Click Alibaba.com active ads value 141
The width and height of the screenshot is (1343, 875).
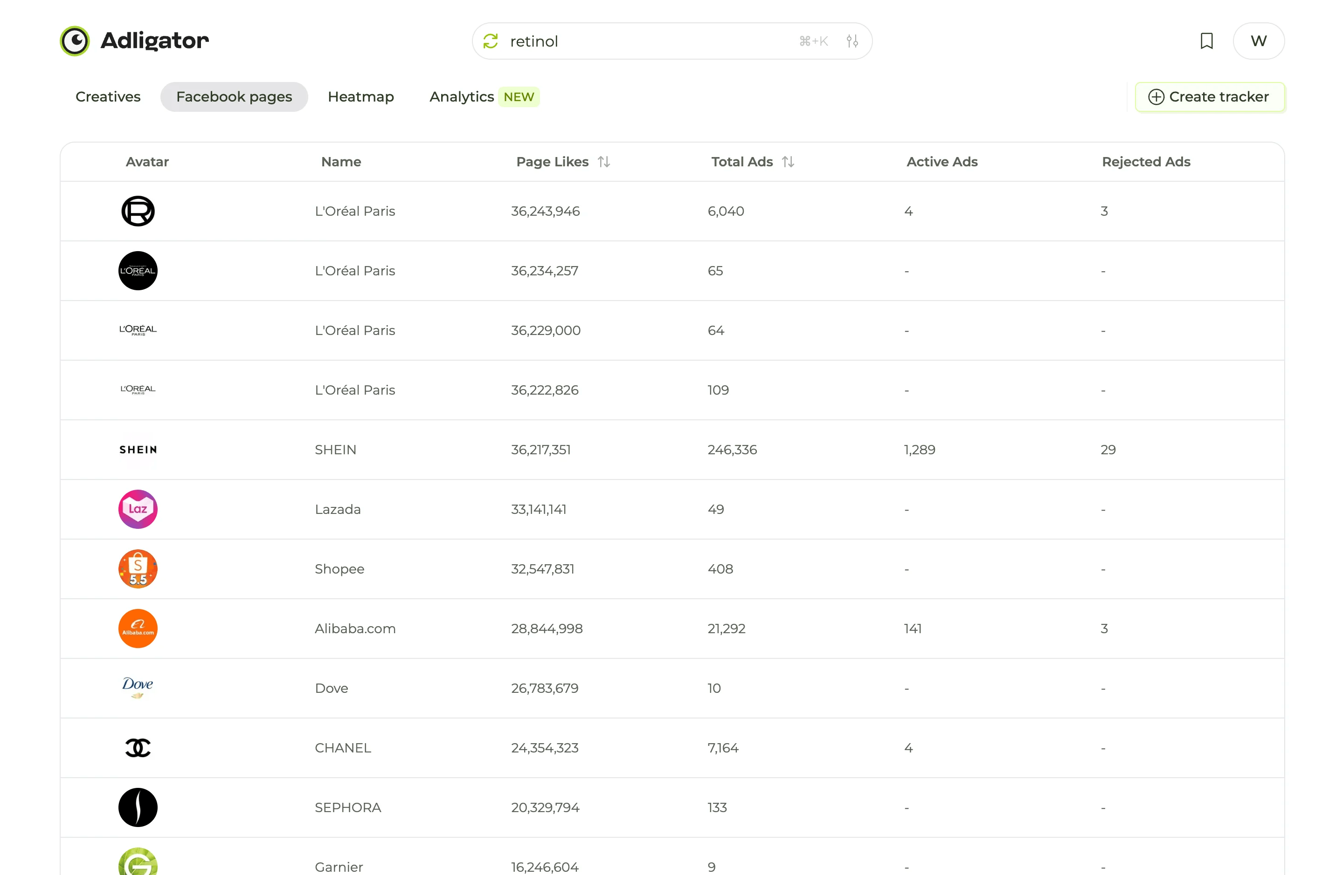coord(913,629)
